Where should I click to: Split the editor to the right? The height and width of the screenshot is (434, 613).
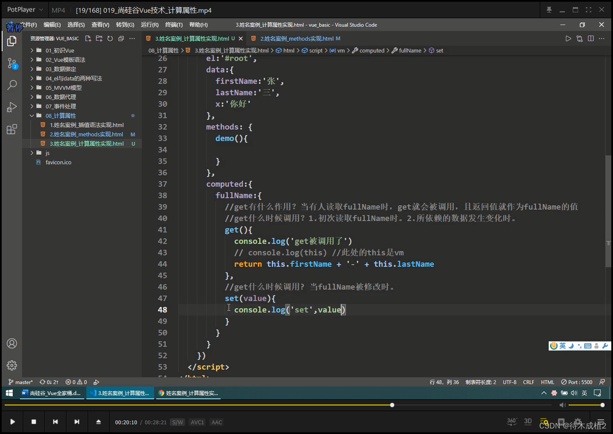[591, 39]
